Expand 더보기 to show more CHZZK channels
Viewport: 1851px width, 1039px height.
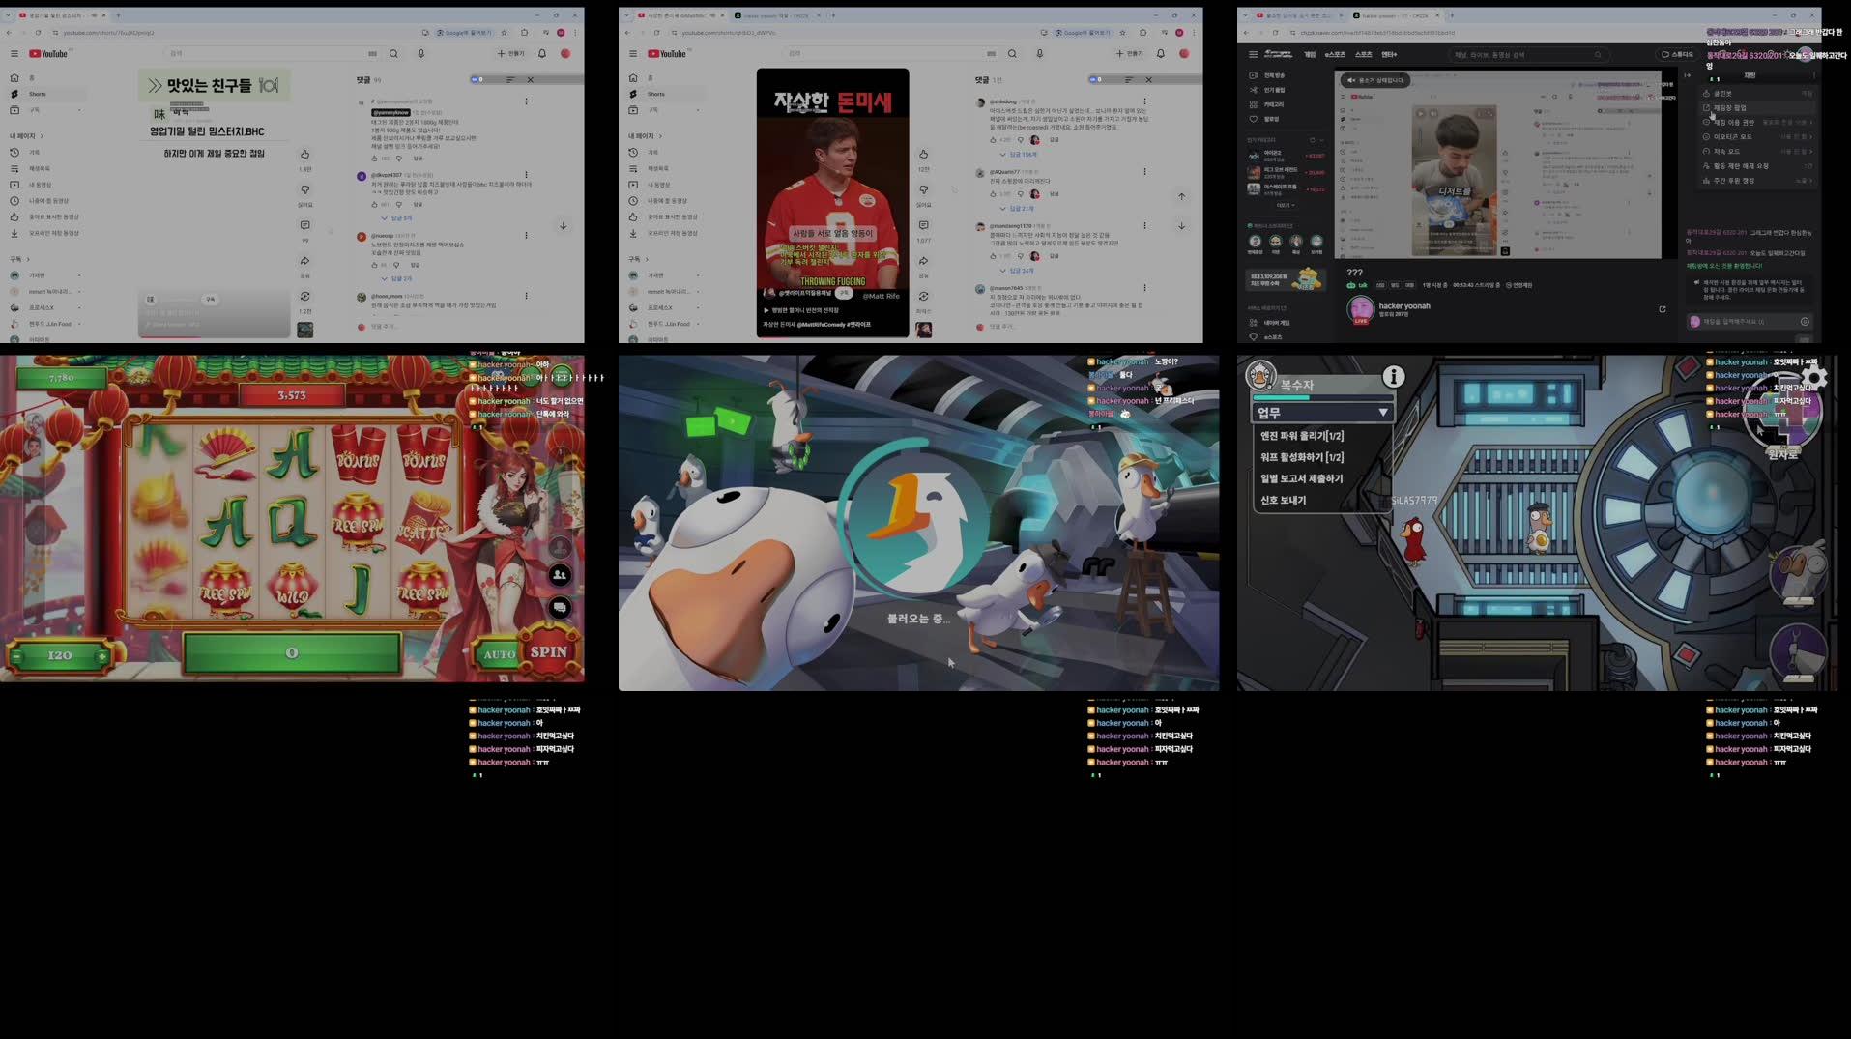coord(1287,205)
